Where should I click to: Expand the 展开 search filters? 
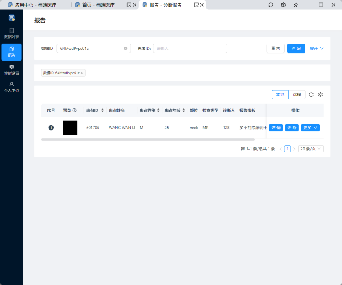316,49
